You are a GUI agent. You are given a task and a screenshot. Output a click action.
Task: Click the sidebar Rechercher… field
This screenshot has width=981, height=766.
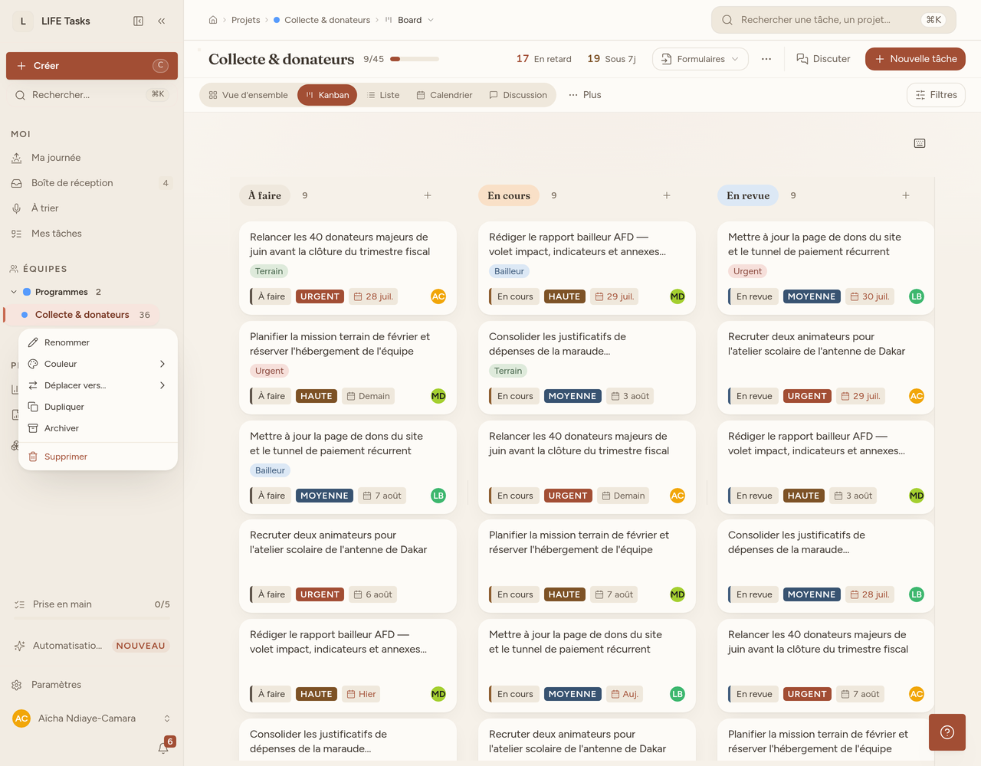pos(92,94)
